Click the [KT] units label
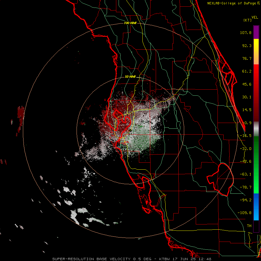Viewport: 261px width, 261px height. (247, 20)
